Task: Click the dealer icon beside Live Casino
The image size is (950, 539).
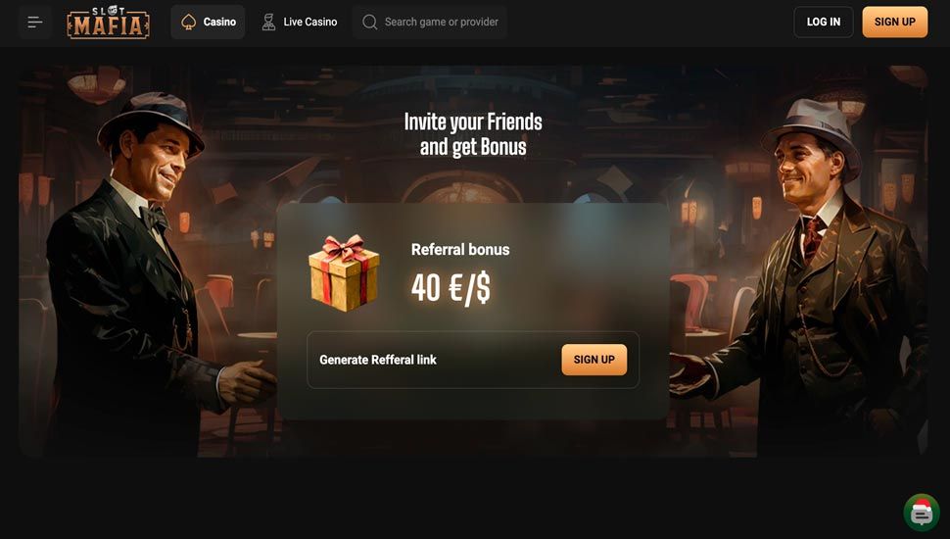Action: (268, 23)
